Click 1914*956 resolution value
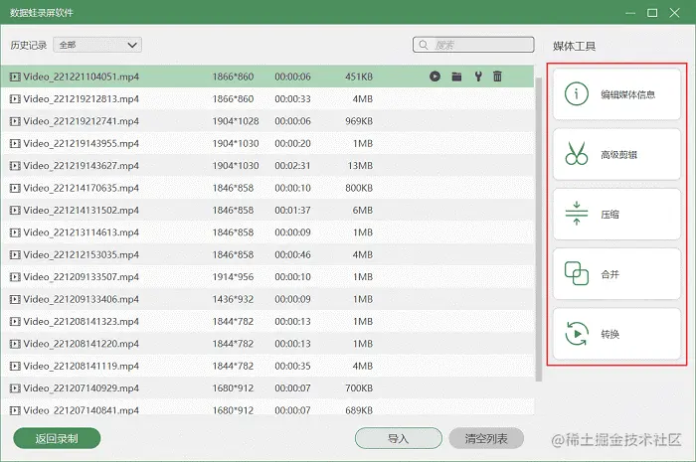The image size is (696, 462). [233, 277]
